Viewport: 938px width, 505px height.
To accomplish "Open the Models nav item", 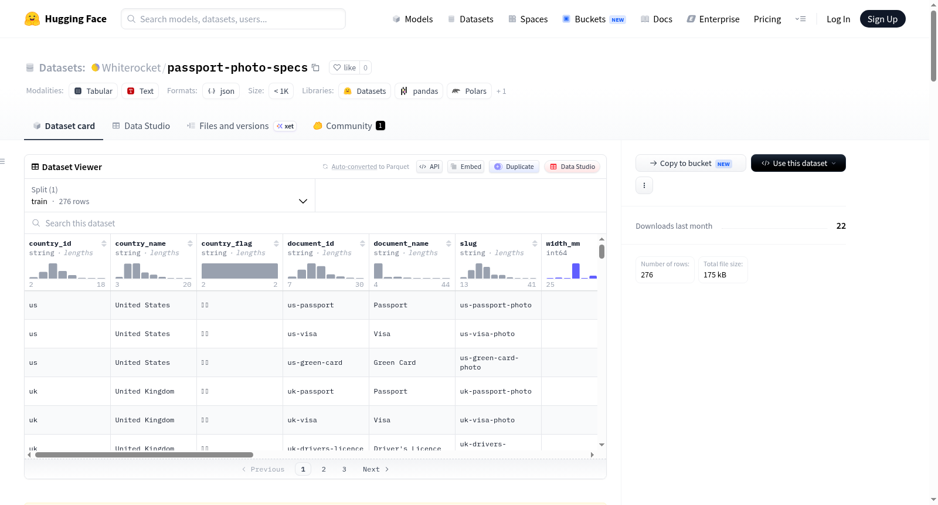I will coord(413,19).
